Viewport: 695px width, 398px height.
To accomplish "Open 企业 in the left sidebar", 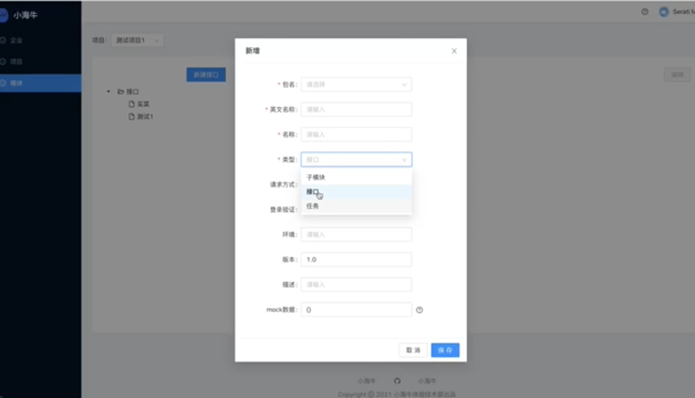I will click(x=41, y=40).
